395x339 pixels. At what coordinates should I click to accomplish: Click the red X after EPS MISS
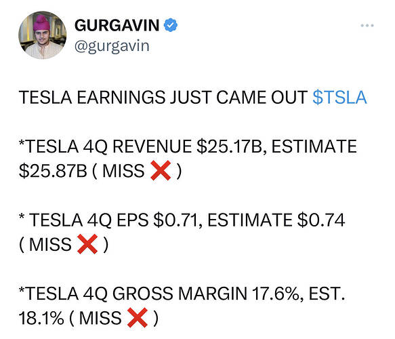(x=87, y=244)
